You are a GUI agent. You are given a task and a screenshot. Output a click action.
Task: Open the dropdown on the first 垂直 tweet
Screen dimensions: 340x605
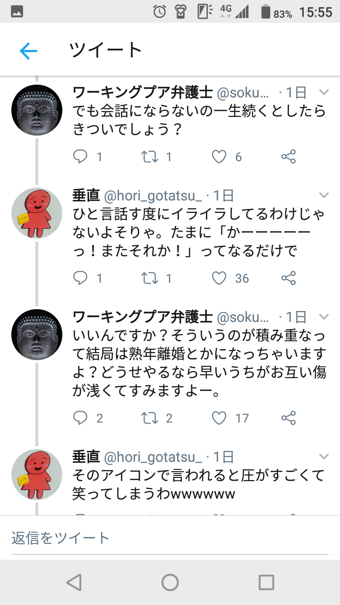coord(324,195)
